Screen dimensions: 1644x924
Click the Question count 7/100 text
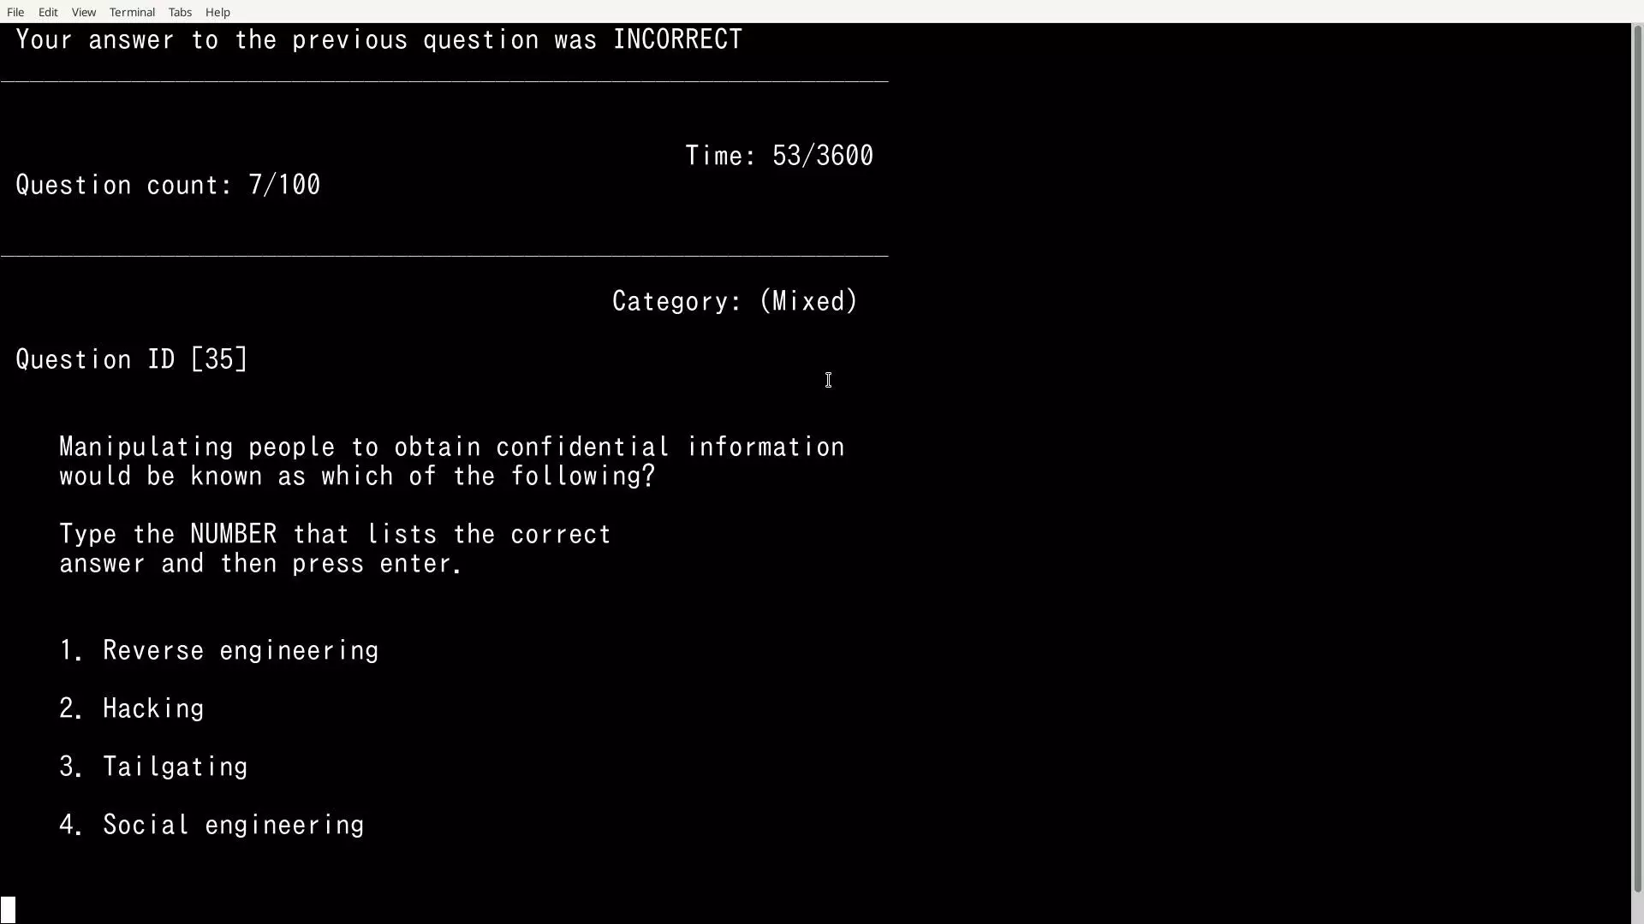click(x=168, y=185)
